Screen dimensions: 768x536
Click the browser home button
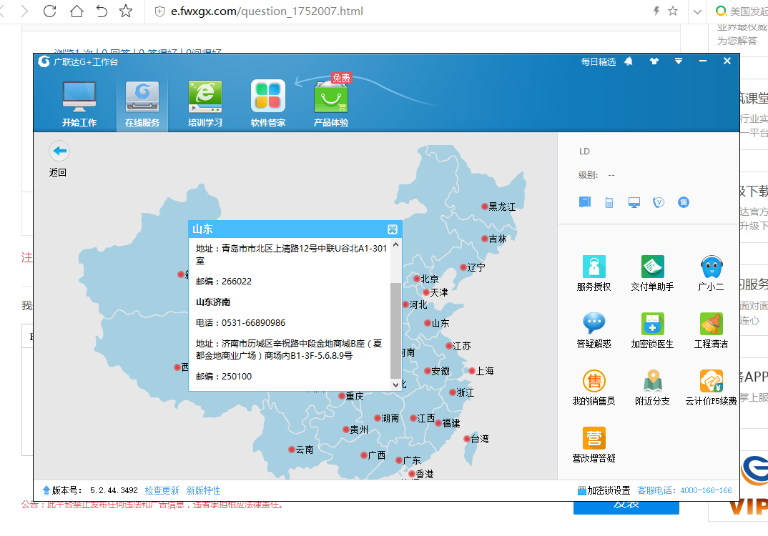tap(77, 11)
